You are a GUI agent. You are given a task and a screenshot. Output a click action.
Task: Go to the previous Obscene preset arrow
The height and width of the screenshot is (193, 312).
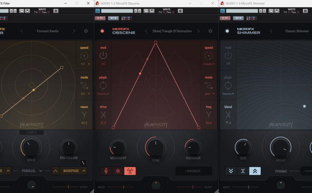[146, 31]
